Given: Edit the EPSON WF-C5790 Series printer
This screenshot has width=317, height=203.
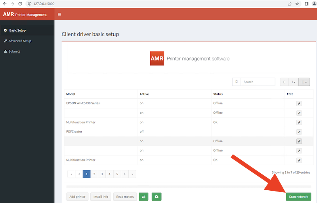Looking at the screenshot, I should (299, 103).
